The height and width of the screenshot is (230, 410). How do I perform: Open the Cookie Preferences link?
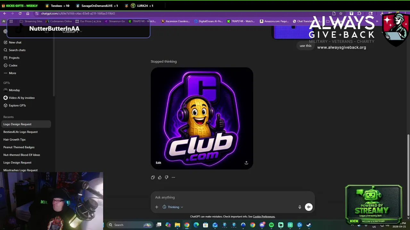tap(264, 217)
